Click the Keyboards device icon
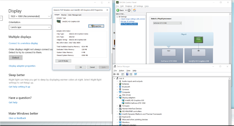 (120, 117)
